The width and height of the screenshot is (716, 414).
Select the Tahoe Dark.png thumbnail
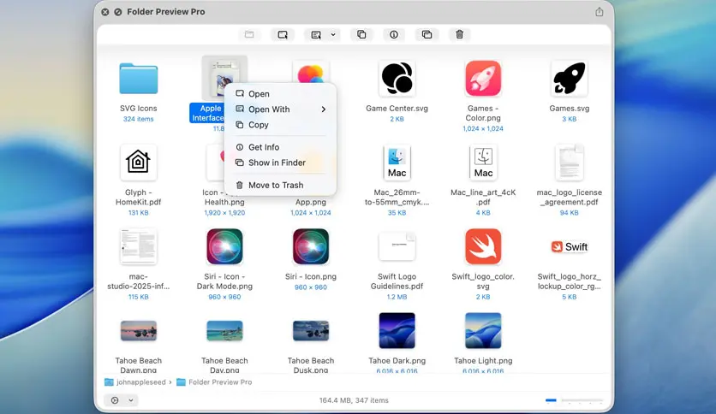tap(397, 330)
